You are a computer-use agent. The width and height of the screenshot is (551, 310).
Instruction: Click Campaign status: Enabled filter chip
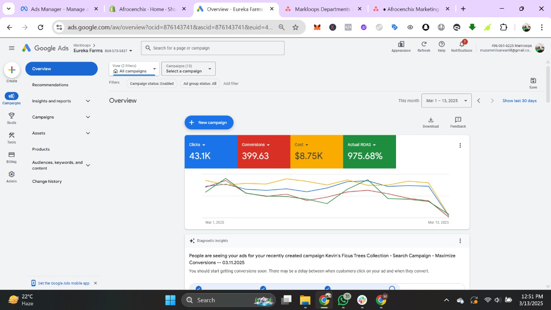point(152,84)
